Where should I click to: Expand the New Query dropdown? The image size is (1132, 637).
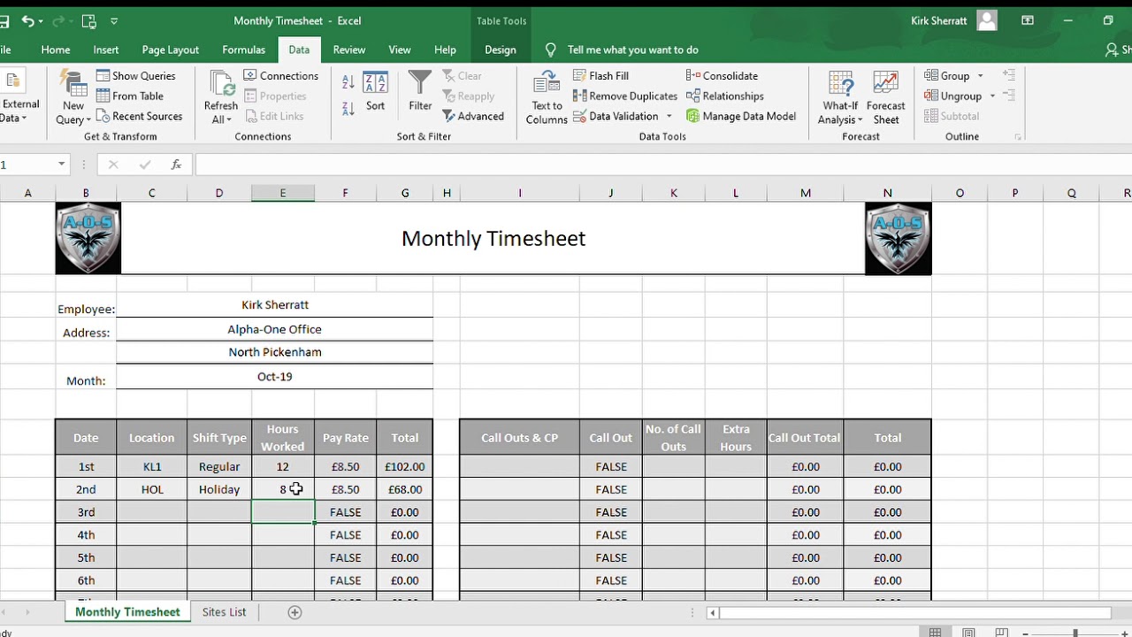(x=73, y=113)
